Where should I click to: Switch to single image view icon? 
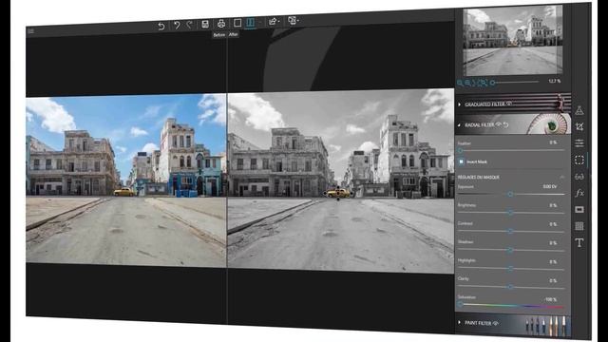(237, 23)
